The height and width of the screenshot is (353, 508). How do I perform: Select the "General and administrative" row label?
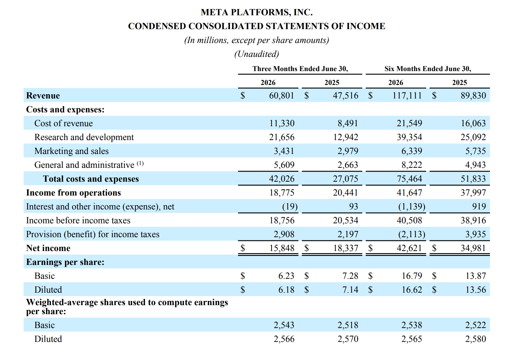[x=84, y=165]
